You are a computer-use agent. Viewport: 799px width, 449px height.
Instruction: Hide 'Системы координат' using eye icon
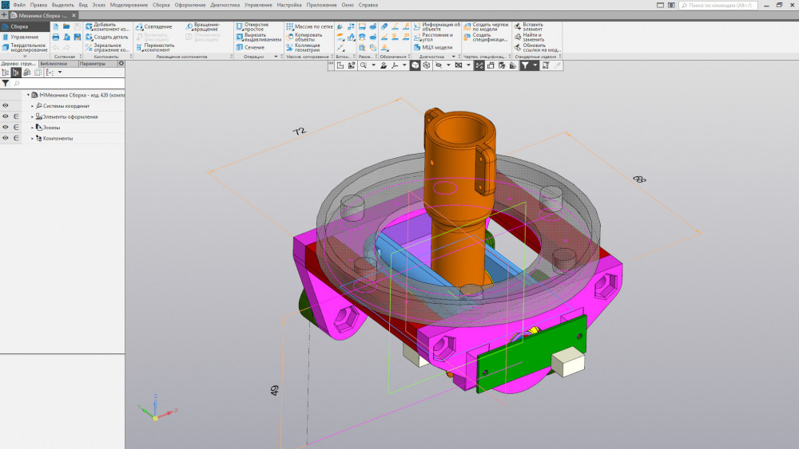(x=6, y=105)
